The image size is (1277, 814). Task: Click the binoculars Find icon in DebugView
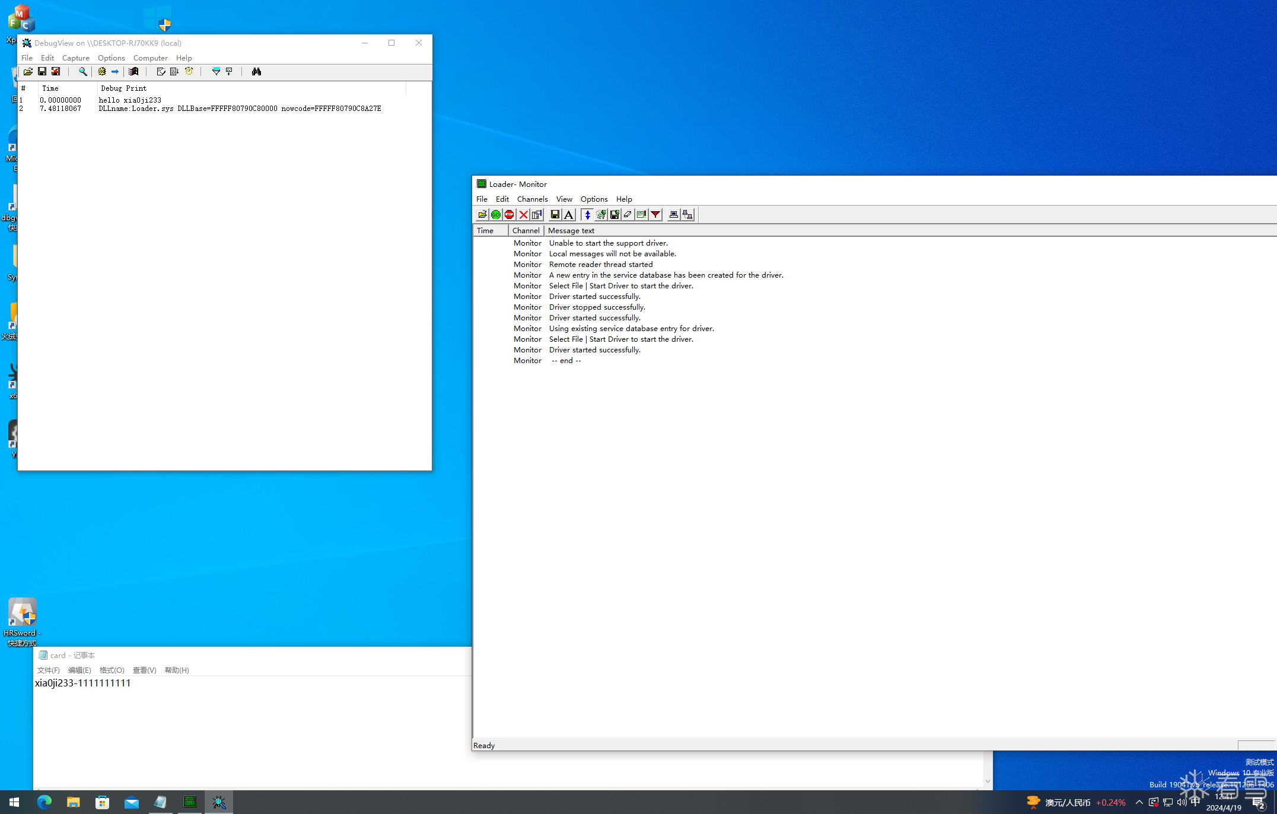tap(256, 72)
